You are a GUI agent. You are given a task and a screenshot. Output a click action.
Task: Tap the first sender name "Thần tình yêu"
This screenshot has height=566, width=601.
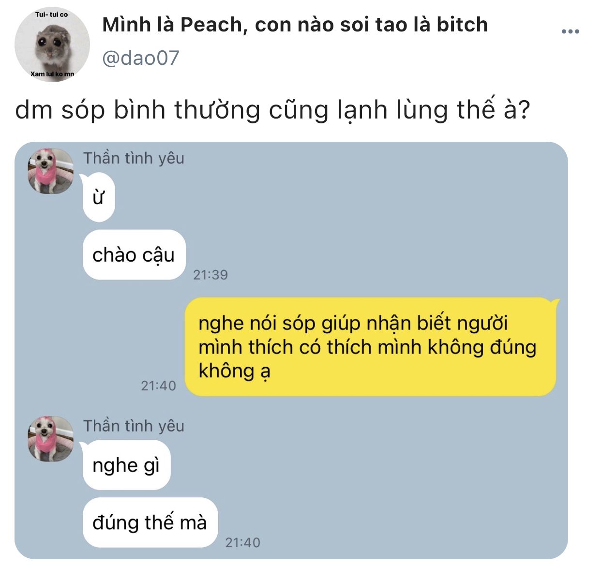[x=134, y=158]
